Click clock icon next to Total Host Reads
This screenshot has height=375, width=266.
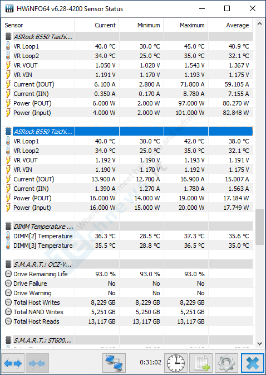[x=8, y=321]
